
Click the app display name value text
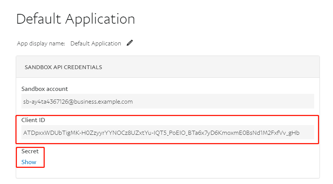click(x=96, y=44)
